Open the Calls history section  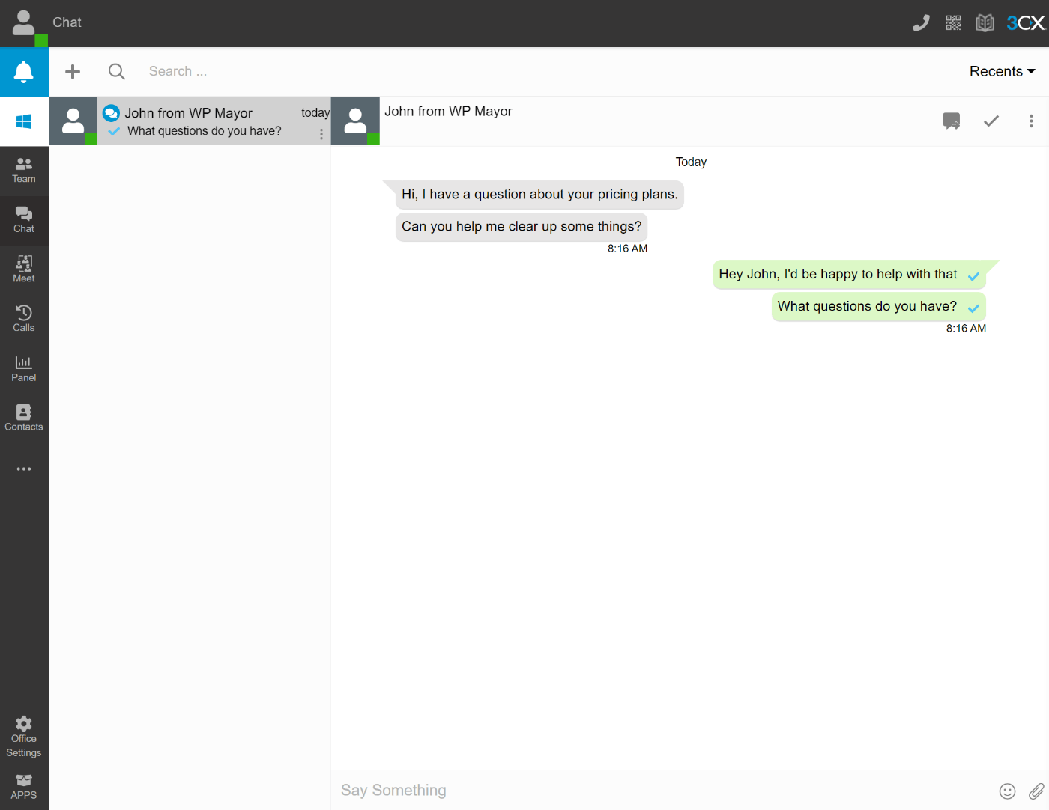[24, 319]
